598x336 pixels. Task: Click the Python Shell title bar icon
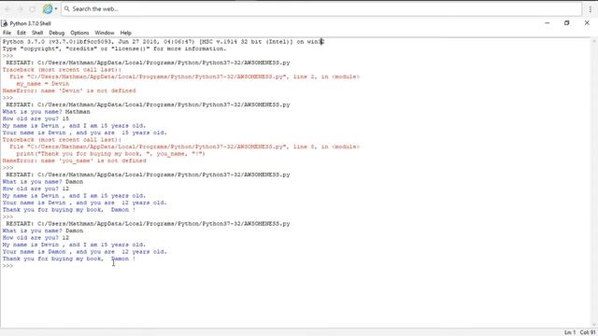(x=5, y=23)
